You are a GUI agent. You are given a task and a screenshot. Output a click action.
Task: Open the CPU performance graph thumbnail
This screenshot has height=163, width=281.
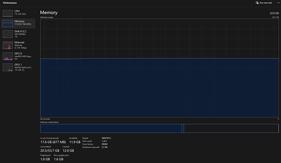pos(8,13)
